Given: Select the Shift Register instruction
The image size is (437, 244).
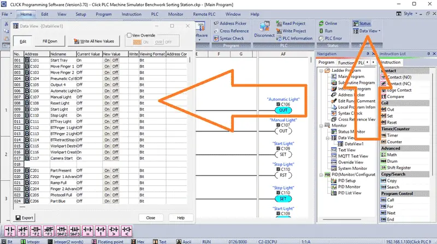Looking at the screenshot, I should 395,168.
